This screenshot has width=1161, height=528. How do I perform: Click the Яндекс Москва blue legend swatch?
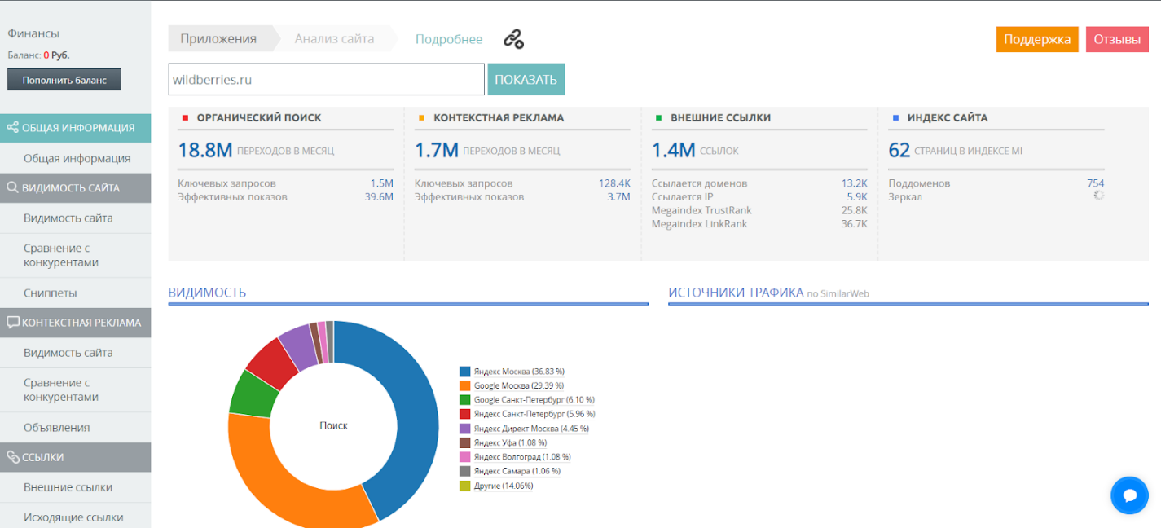464,372
